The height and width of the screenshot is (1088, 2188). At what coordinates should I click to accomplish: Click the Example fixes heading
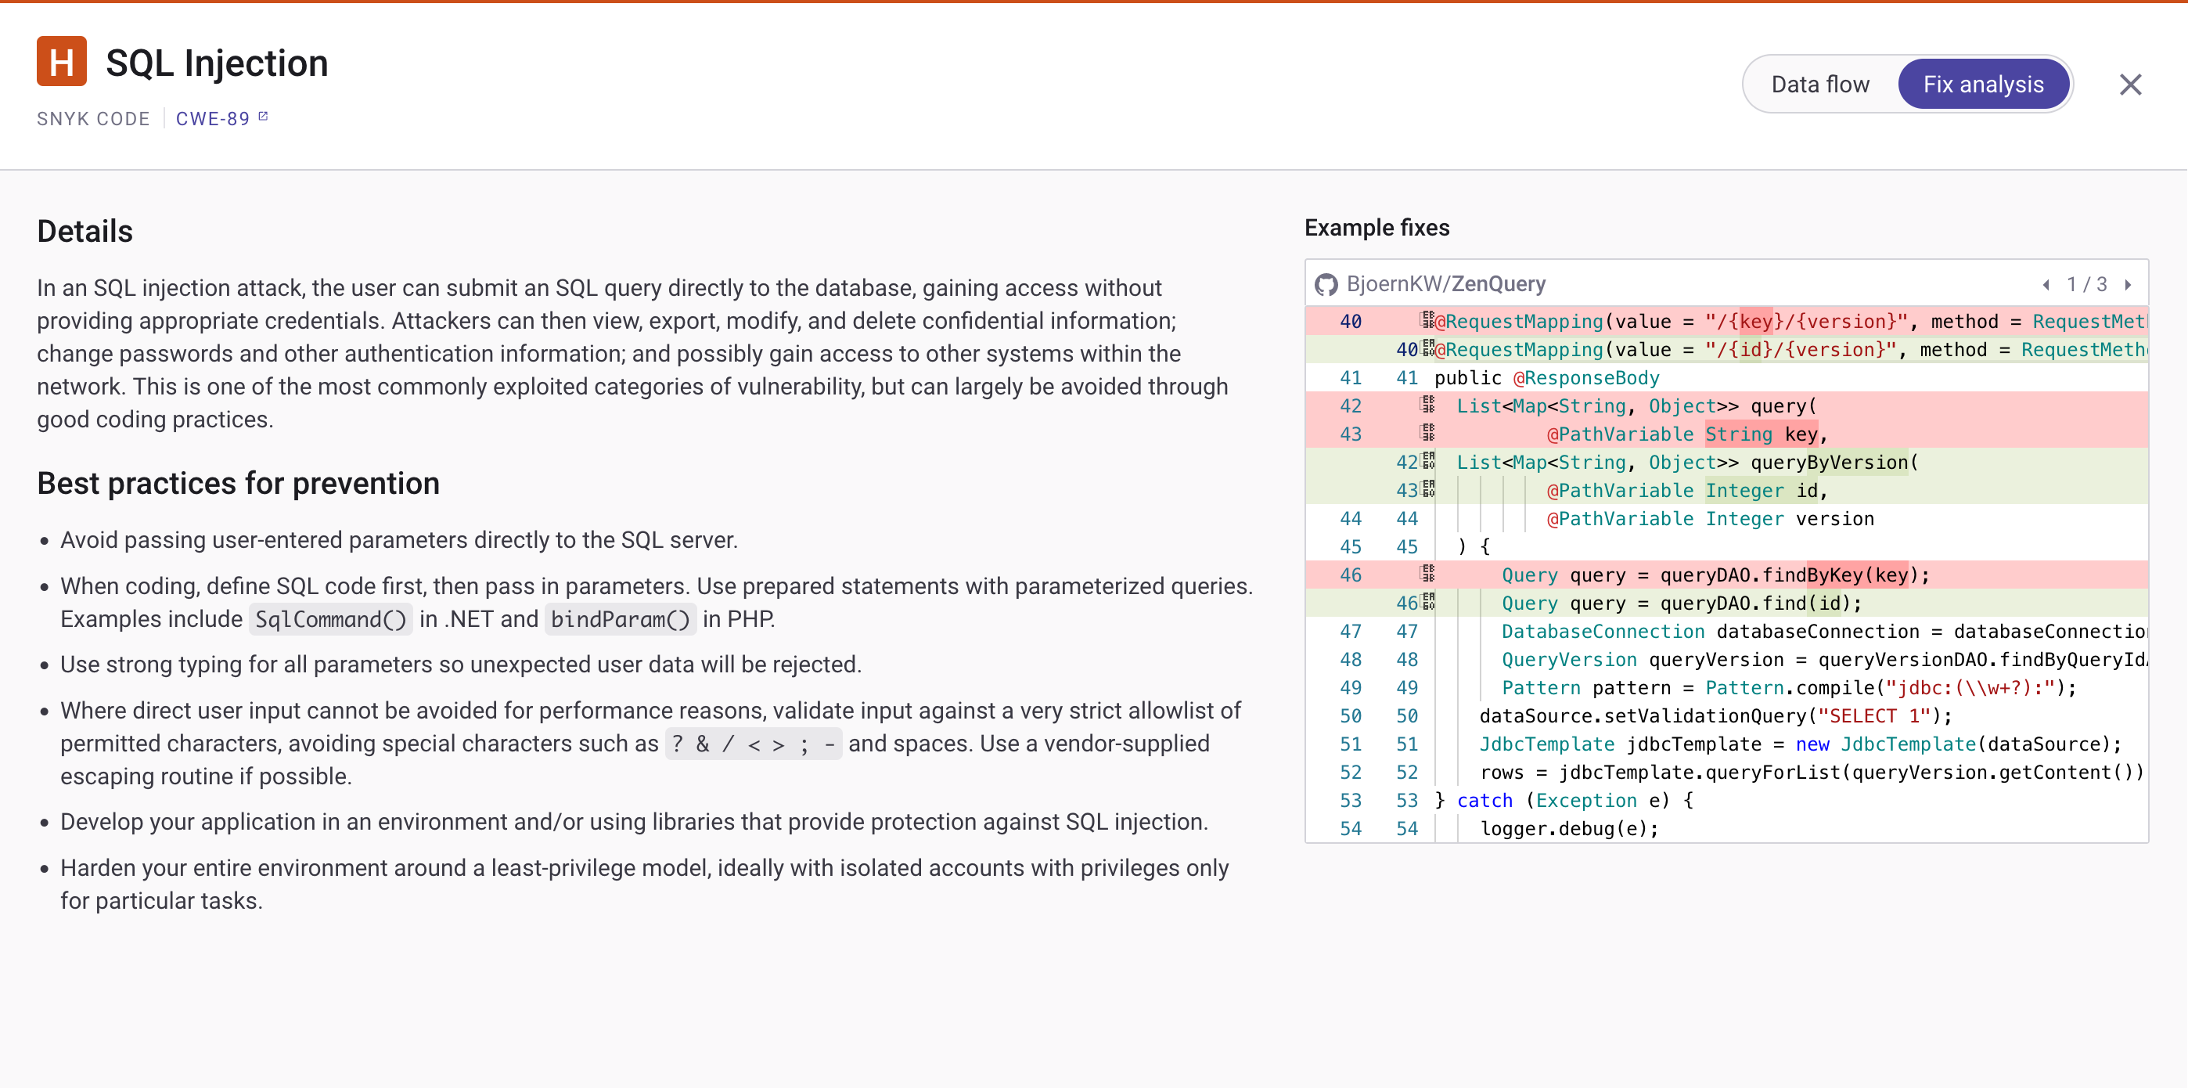(x=1376, y=228)
